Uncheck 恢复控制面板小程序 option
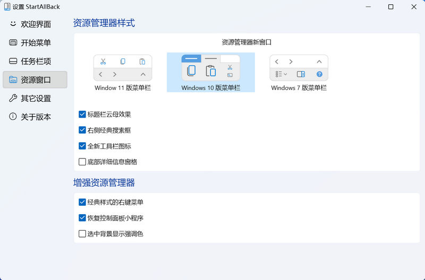This screenshot has height=280, width=425. pos(82,218)
